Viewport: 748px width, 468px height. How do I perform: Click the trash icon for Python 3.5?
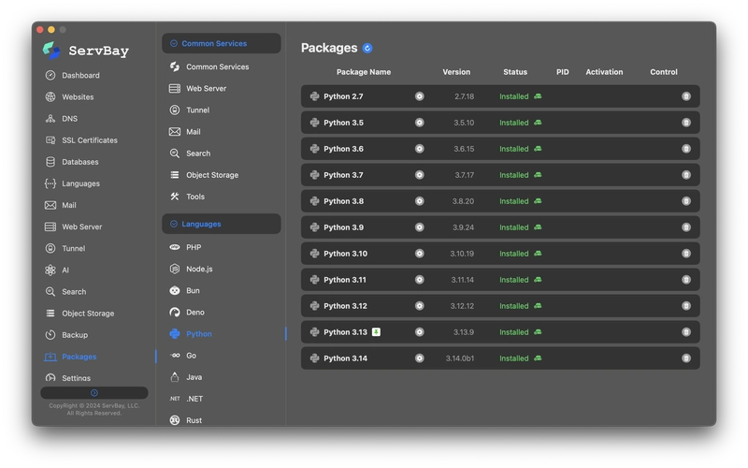[x=685, y=123]
